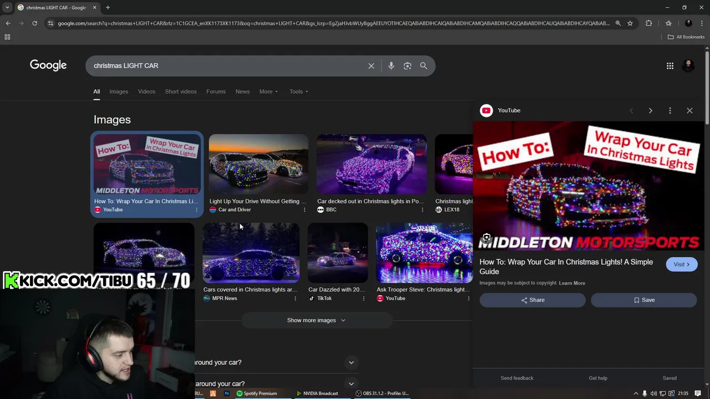Go back with Chrome's back arrow
Image resolution: width=710 pixels, height=399 pixels.
click(8, 23)
